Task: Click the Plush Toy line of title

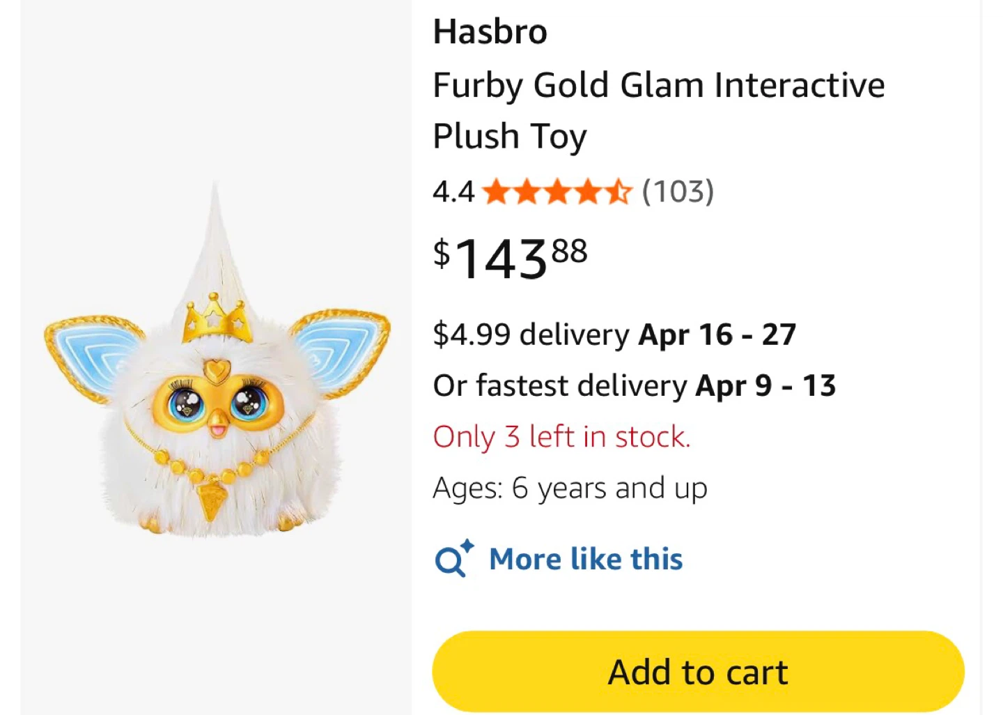Action: coord(510,137)
